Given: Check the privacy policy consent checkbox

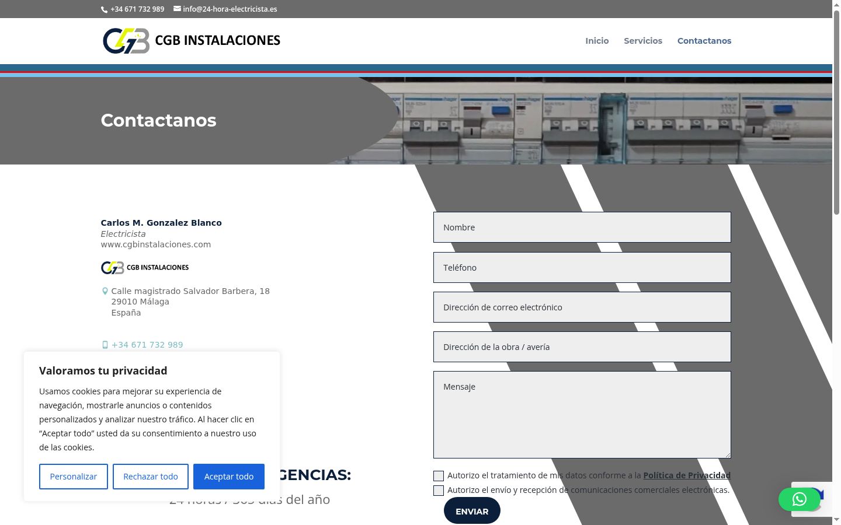Looking at the screenshot, I should pyautogui.click(x=439, y=476).
